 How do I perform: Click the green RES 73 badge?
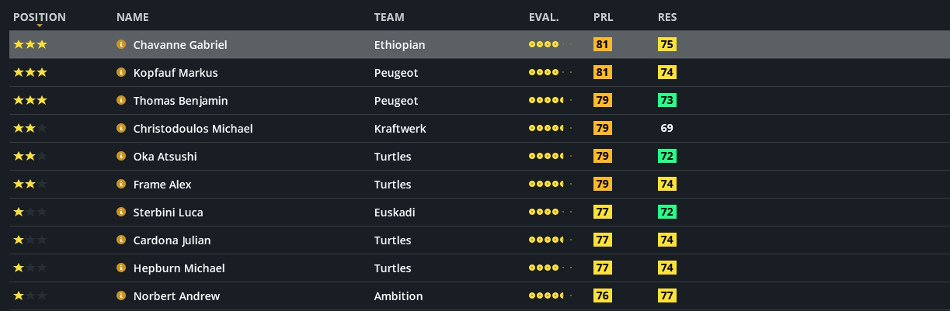click(667, 101)
